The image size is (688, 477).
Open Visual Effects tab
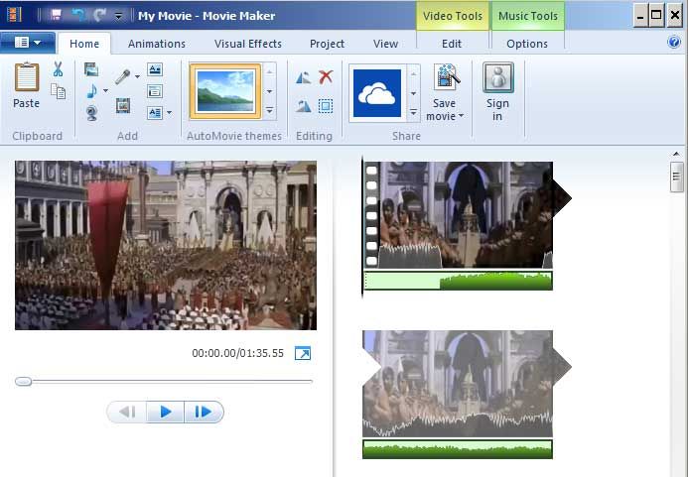pos(248,44)
